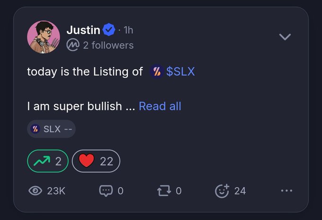Open Justin's profile avatar
The image size is (322, 220).
[44, 37]
